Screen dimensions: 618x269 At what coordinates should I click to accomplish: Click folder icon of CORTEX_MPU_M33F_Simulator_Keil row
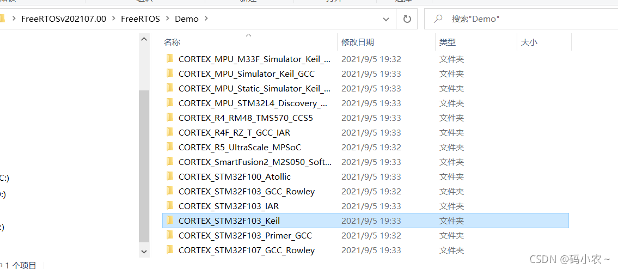170,59
